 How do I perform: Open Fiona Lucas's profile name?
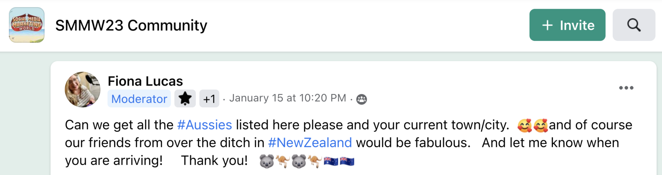tap(145, 81)
